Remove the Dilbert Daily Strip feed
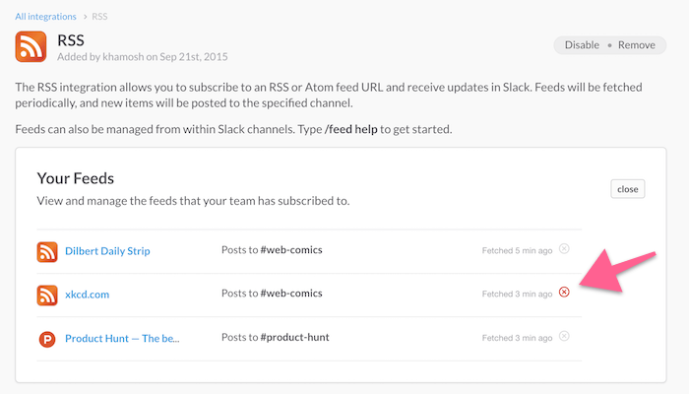 click(564, 249)
